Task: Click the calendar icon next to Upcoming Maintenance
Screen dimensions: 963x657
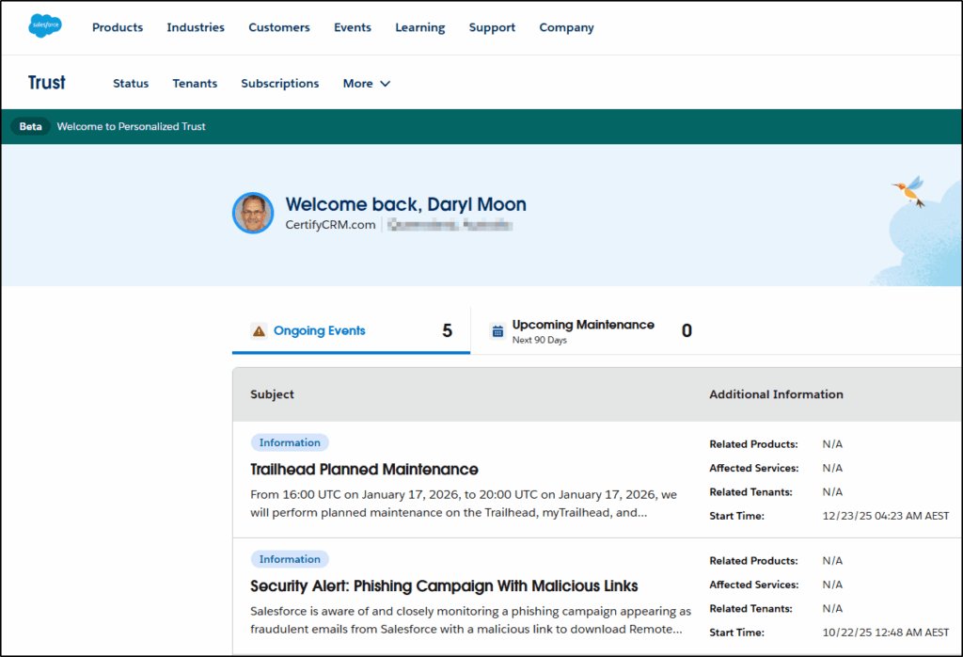Action: (x=497, y=330)
